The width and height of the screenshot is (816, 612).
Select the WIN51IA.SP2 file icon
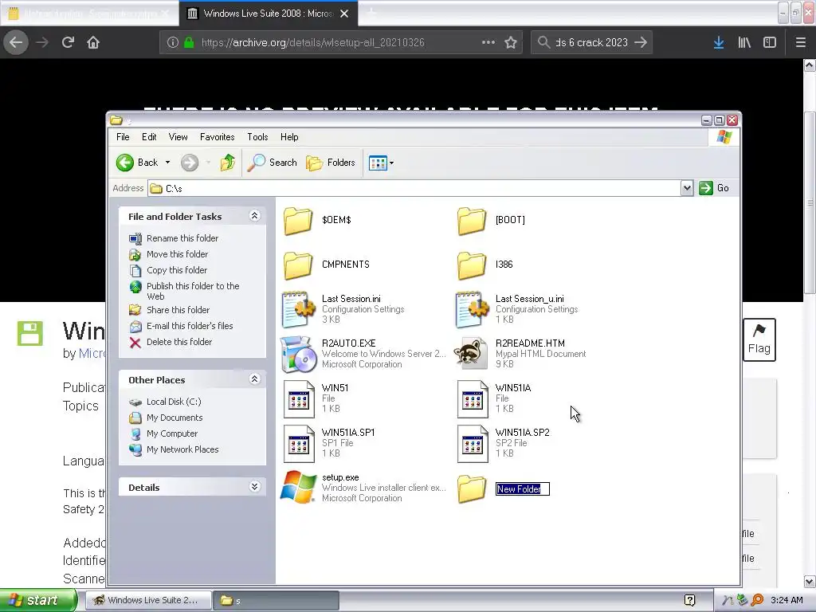(x=473, y=444)
